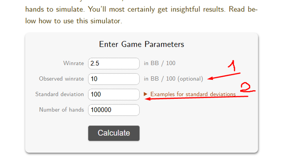Click the 'in BB / 100' unit beside Winrate

coord(160,63)
